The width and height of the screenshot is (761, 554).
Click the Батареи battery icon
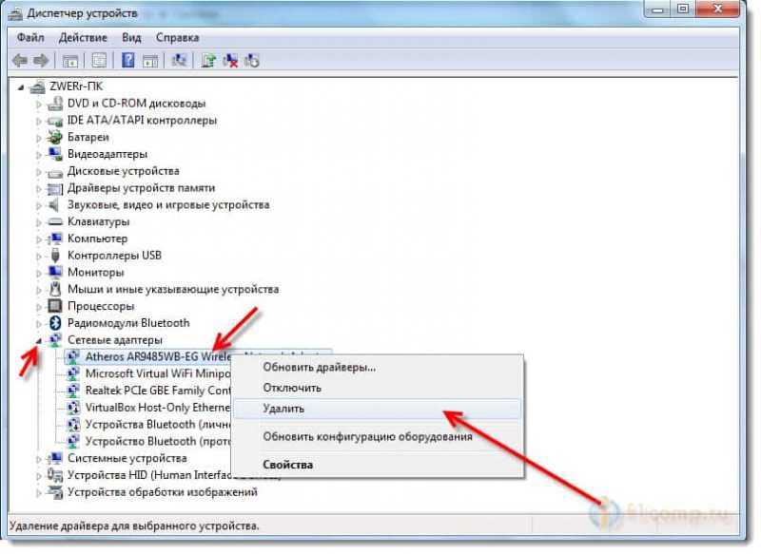pyautogui.click(x=55, y=137)
